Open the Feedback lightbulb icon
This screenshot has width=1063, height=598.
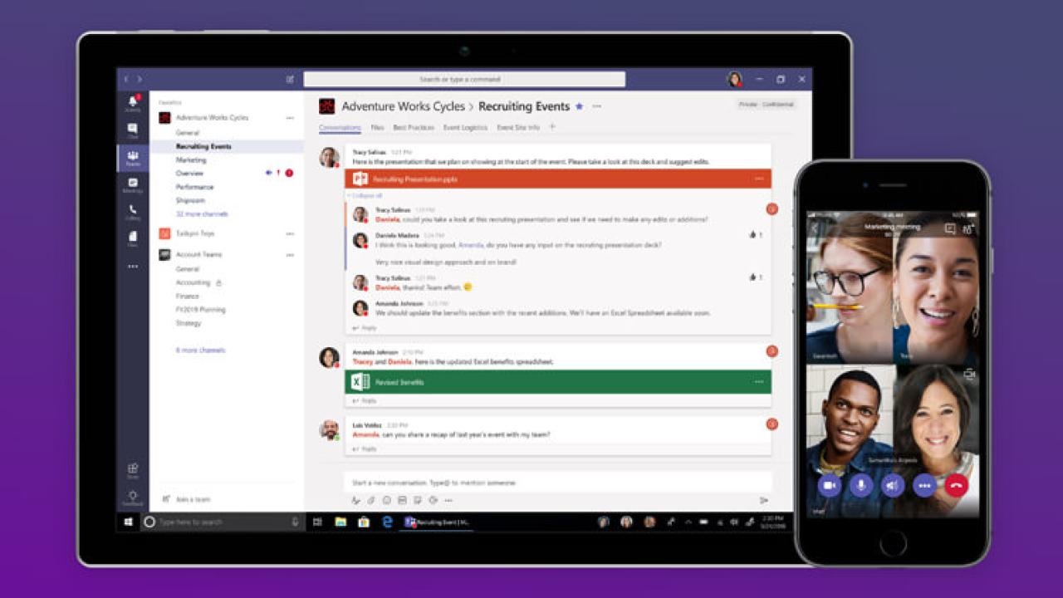click(x=132, y=497)
